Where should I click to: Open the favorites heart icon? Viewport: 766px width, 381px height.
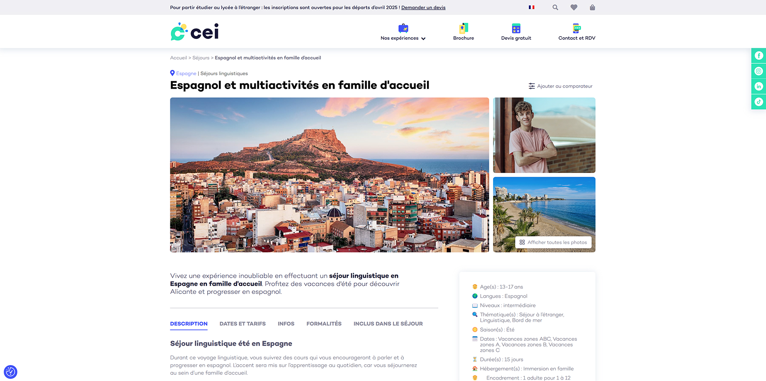click(574, 8)
